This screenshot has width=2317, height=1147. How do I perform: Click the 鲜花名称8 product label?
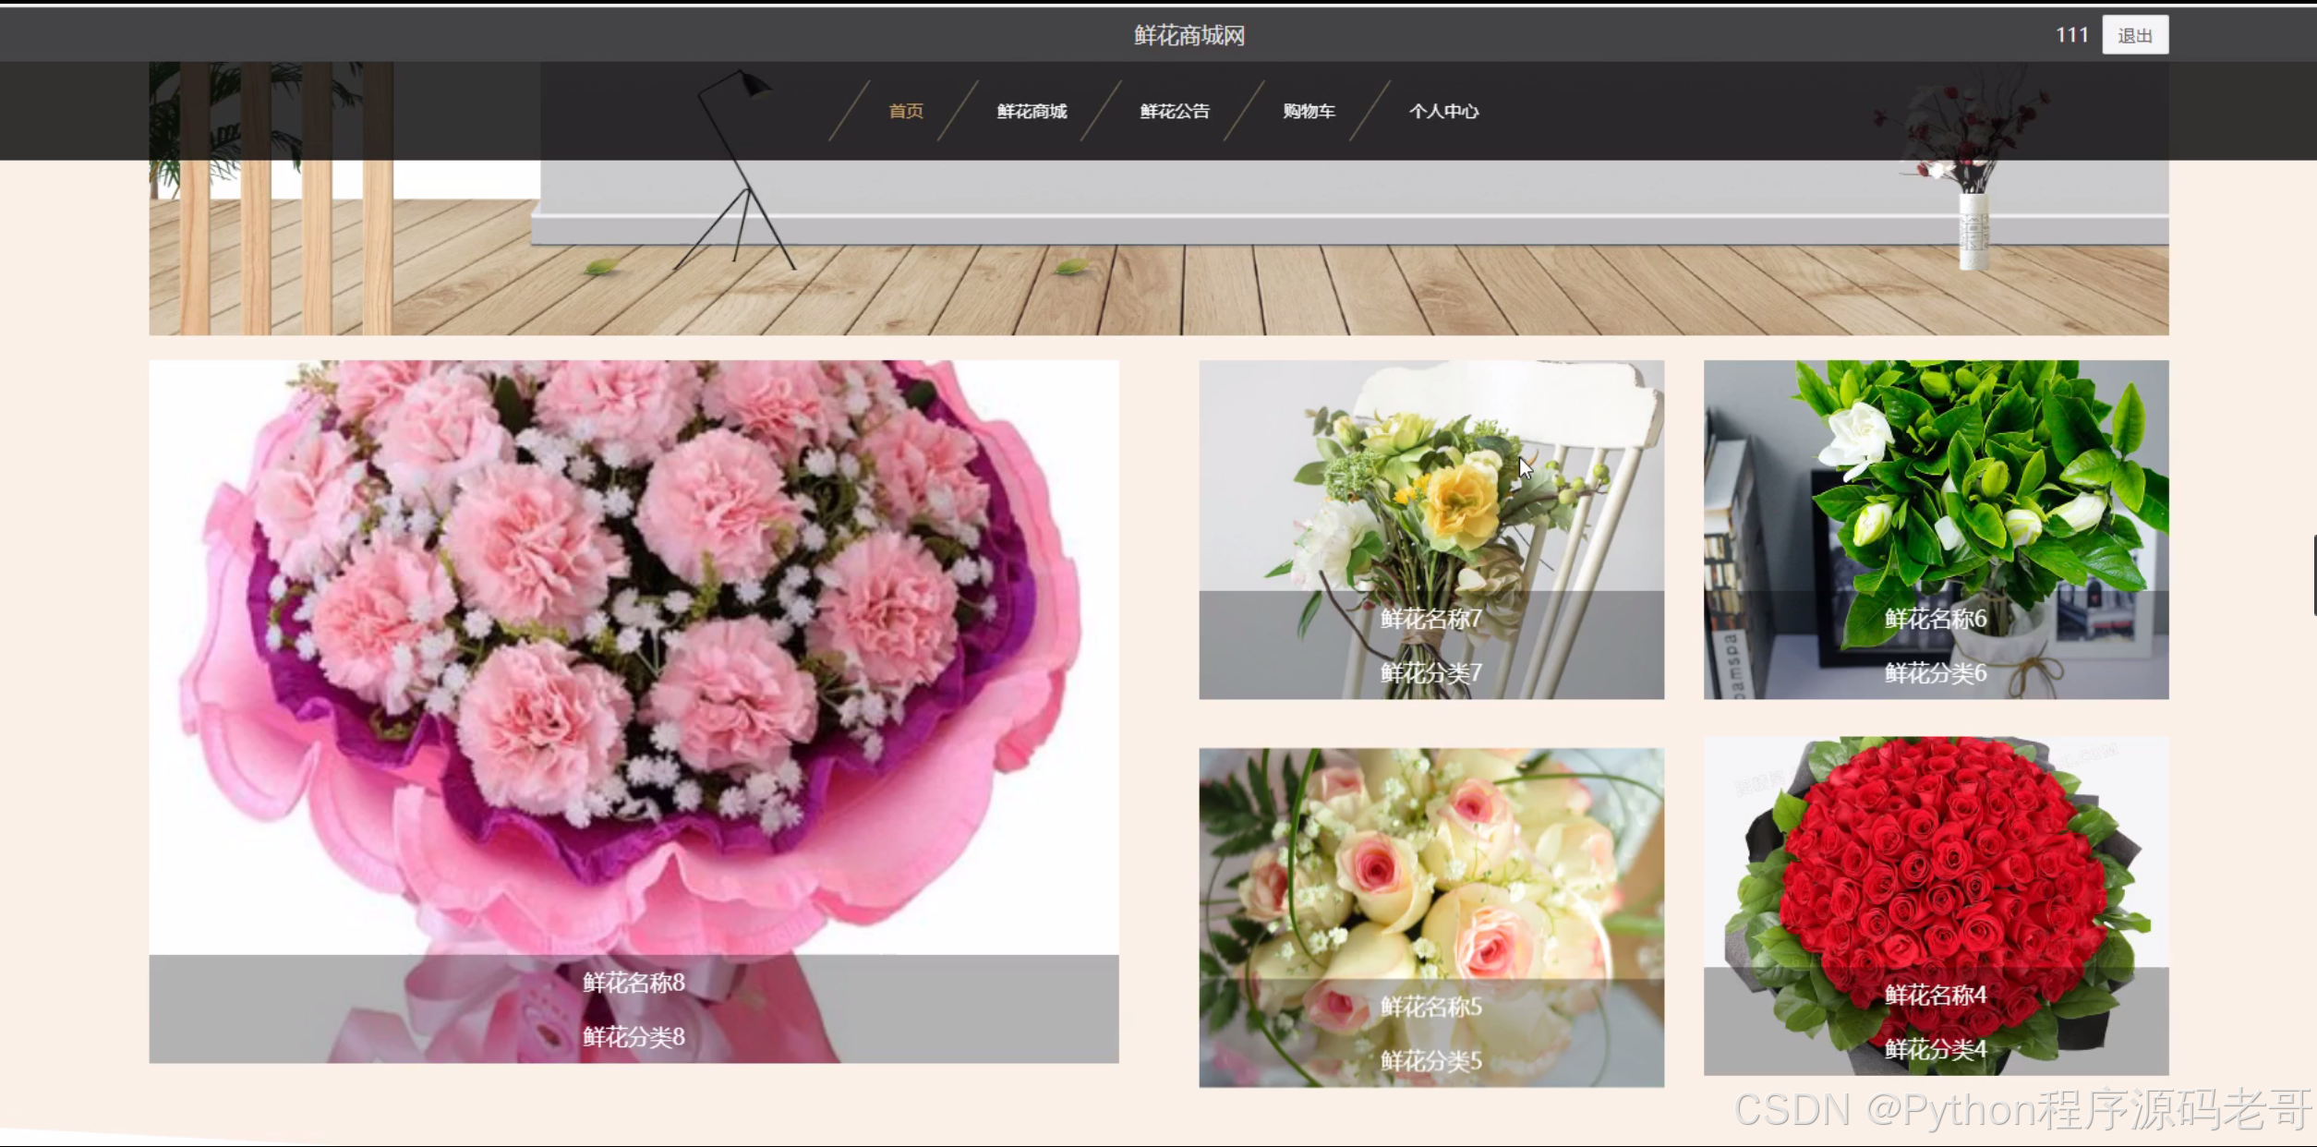coord(634,983)
